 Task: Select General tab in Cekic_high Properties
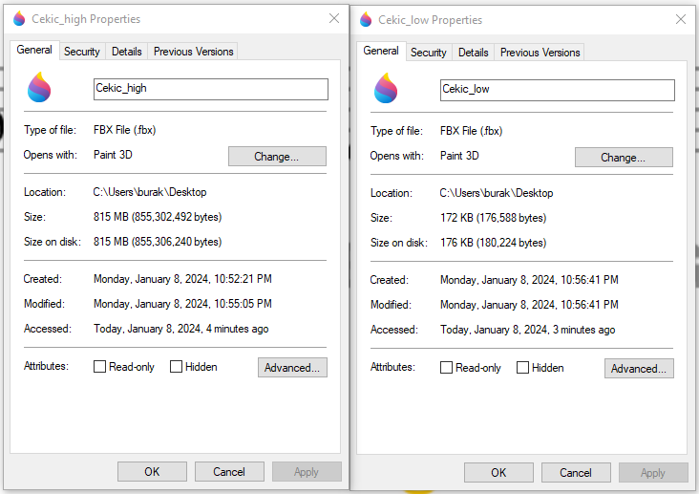(34, 50)
